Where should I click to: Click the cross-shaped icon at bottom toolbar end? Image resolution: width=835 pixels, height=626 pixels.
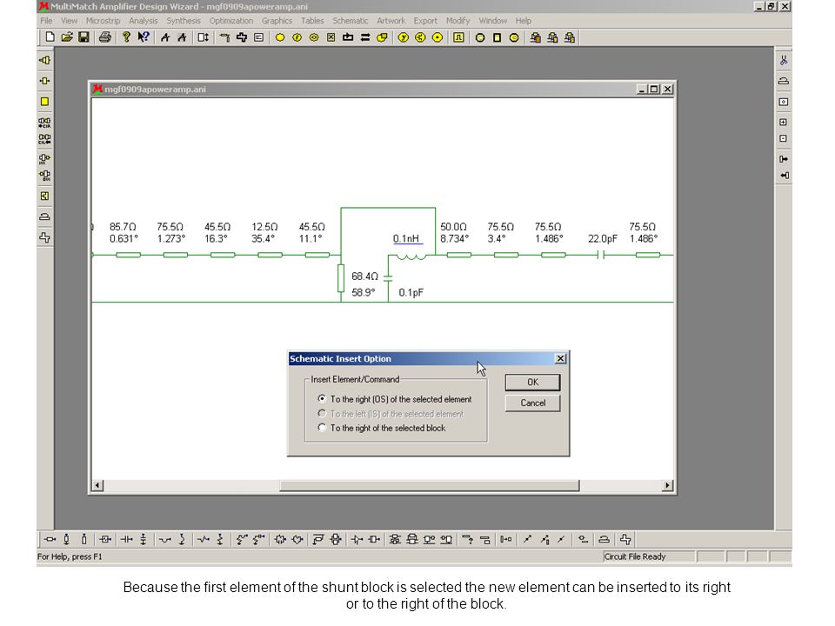625,539
